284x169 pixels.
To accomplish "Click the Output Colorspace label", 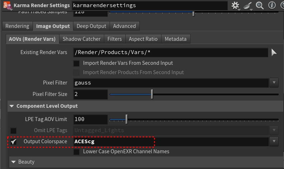I will [45, 141].
